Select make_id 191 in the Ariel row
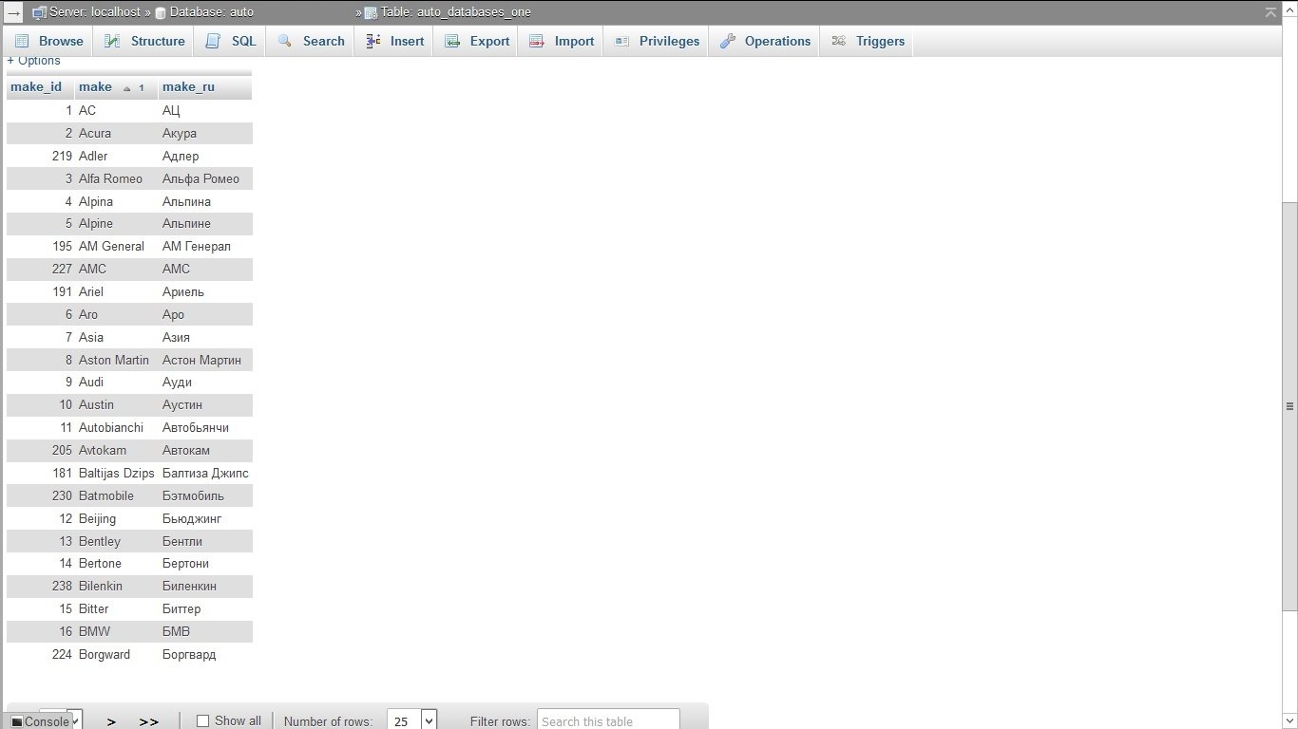 41,292
